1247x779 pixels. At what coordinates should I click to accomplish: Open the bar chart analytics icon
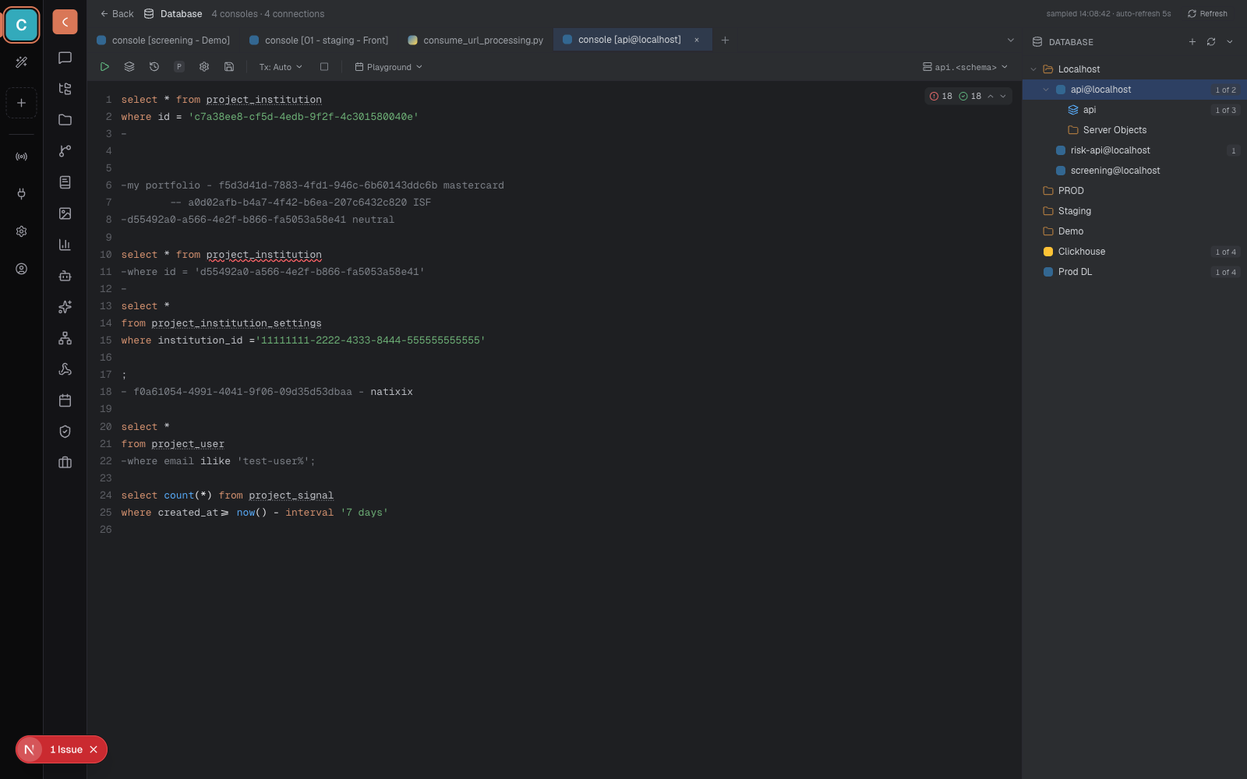click(65, 245)
